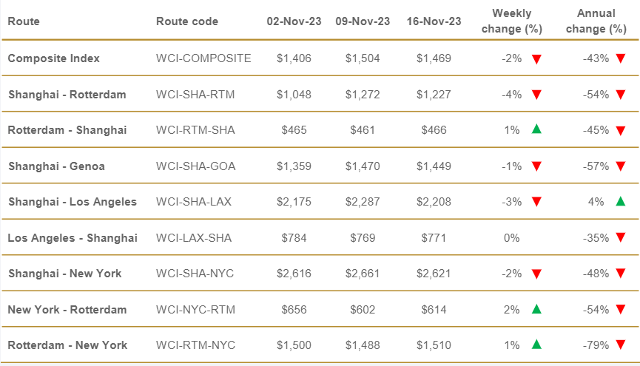This screenshot has height=366, width=640.
Task: Click the WCI-RTM-SHA route code
Action: [x=195, y=130]
